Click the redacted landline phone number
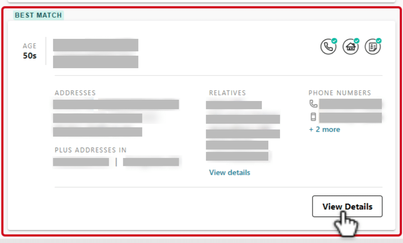This screenshot has height=243, width=403. 350,104
